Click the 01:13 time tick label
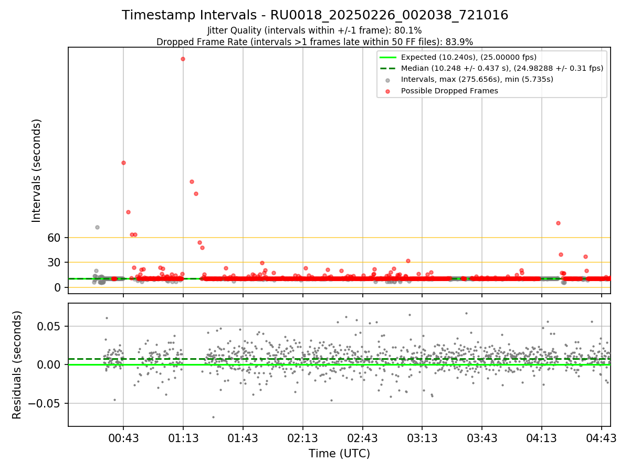Screen dimensions: 630x472 [x=183, y=437]
